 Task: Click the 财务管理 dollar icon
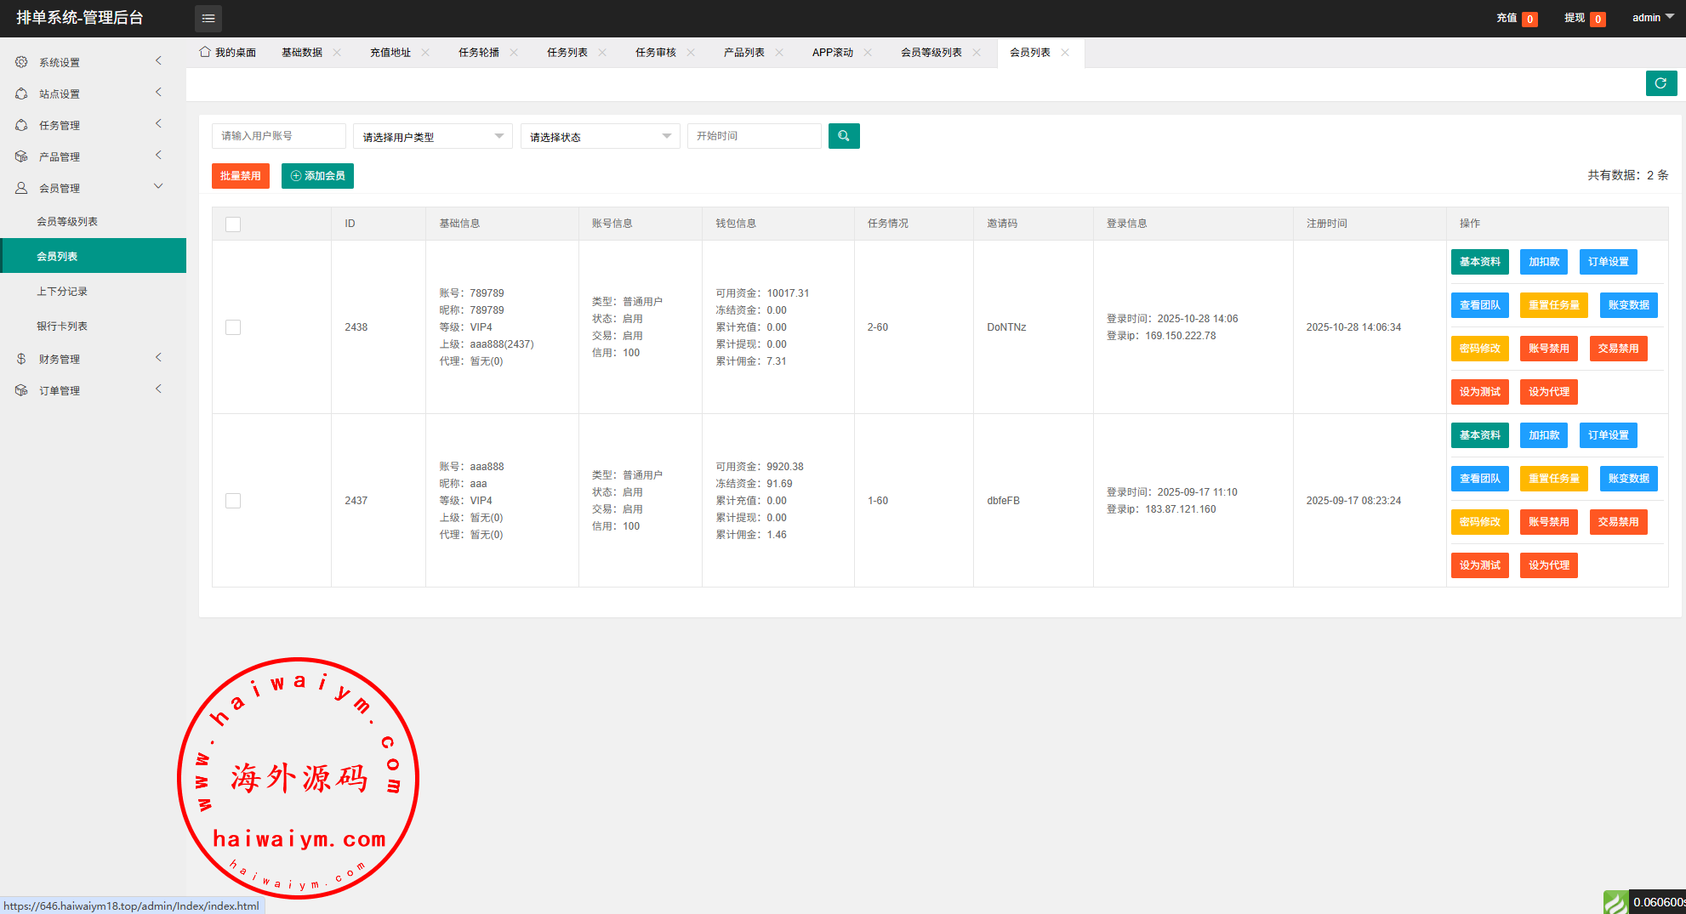(21, 359)
